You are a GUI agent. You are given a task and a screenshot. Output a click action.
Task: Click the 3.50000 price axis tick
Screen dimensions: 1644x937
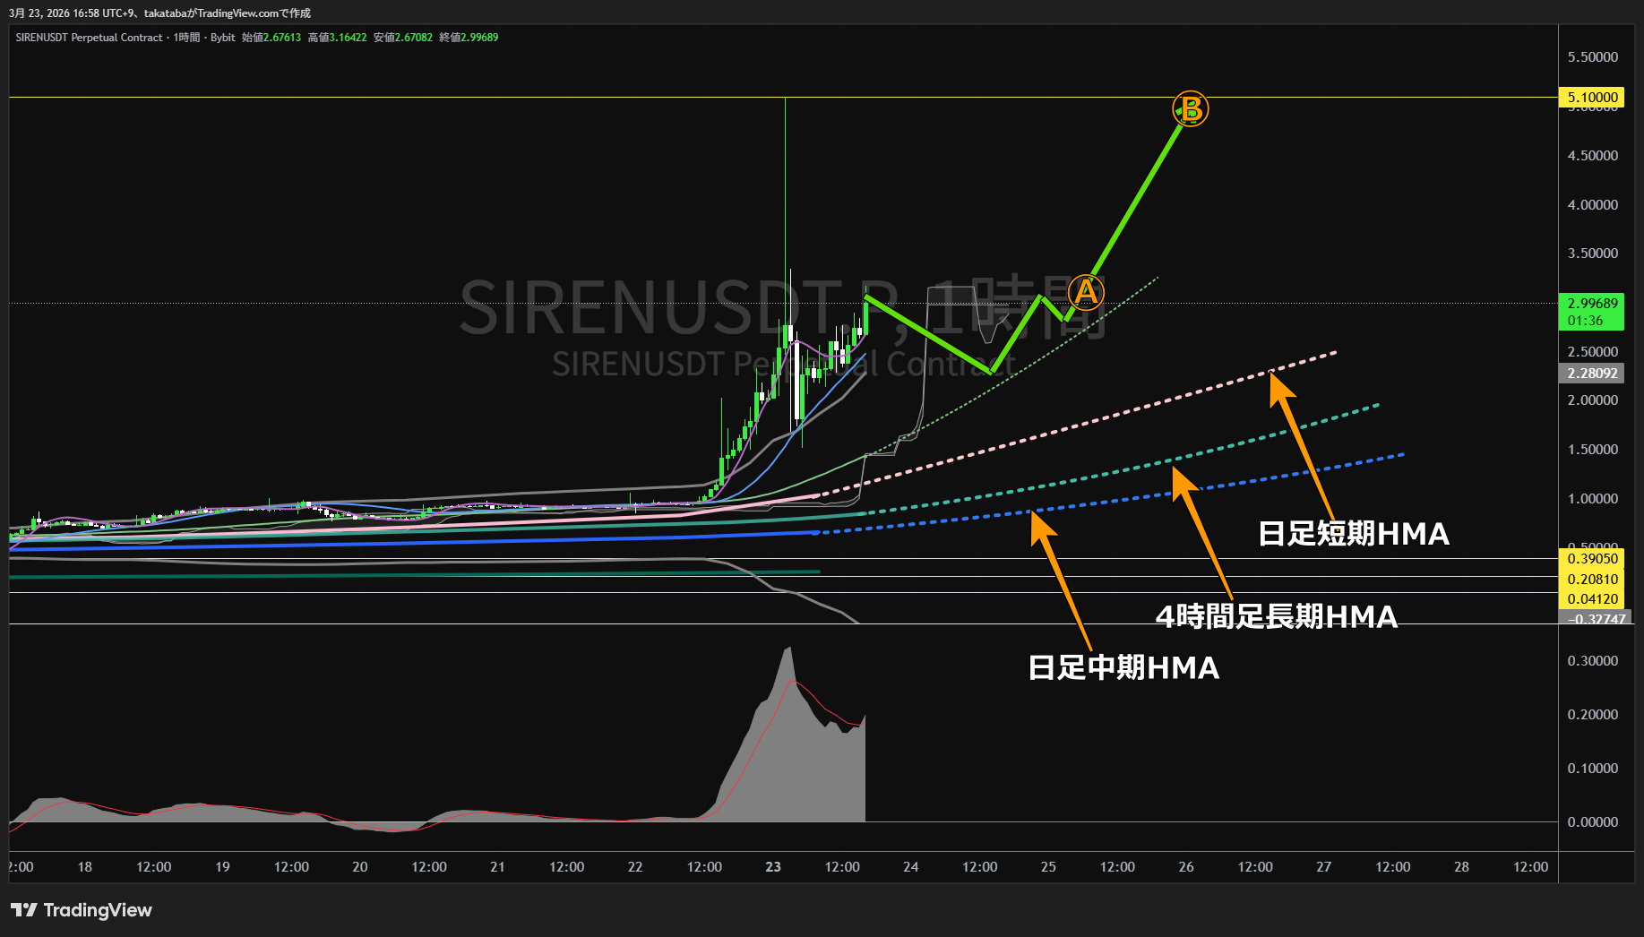coord(1592,254)
